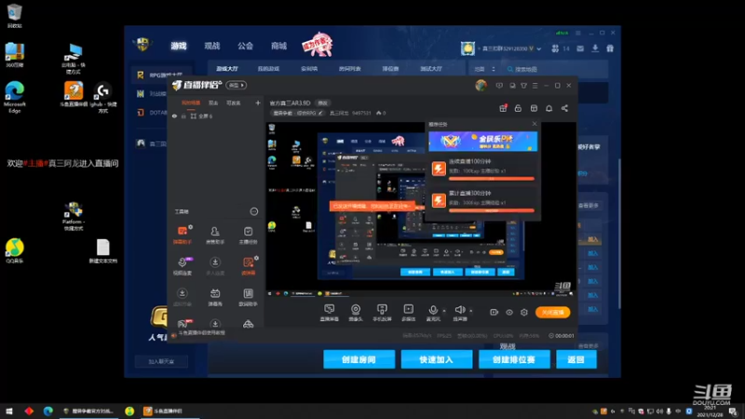745x419 pixels.
Task: Open user avatar in 直播伴侣 title bar
Action: point(481,85)
